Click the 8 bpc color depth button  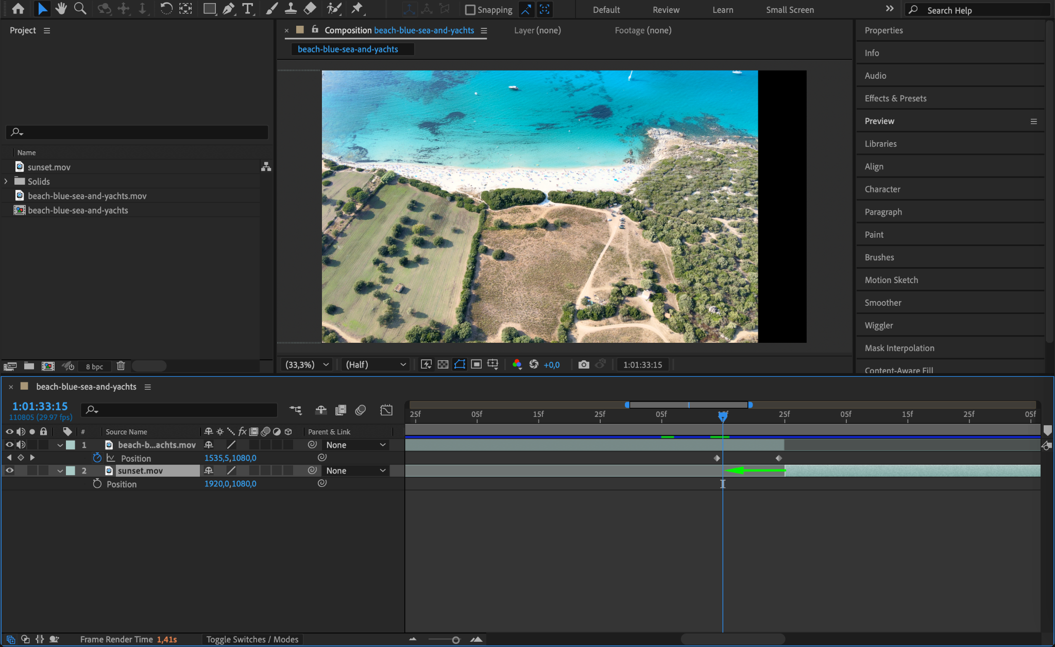point(94,366)
